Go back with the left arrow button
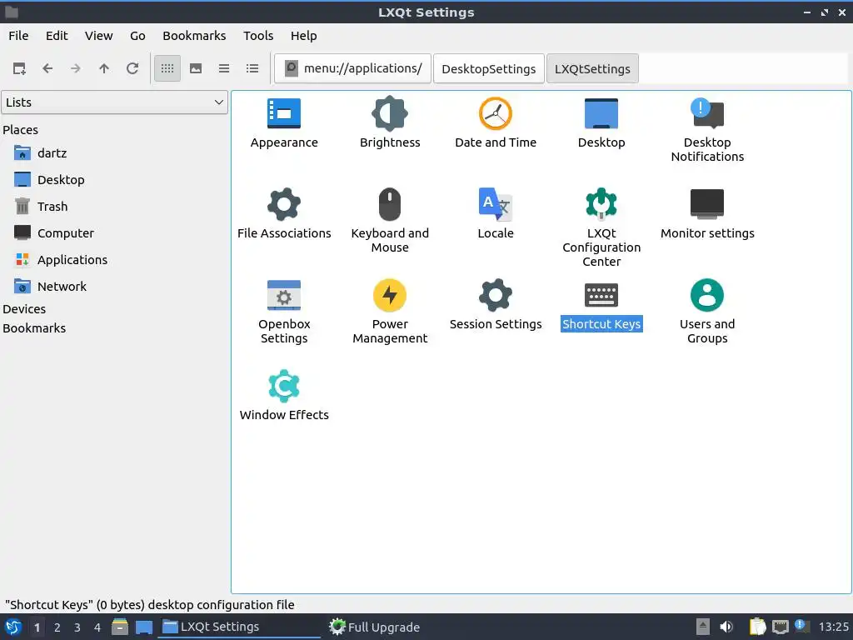 click(47, 68)
